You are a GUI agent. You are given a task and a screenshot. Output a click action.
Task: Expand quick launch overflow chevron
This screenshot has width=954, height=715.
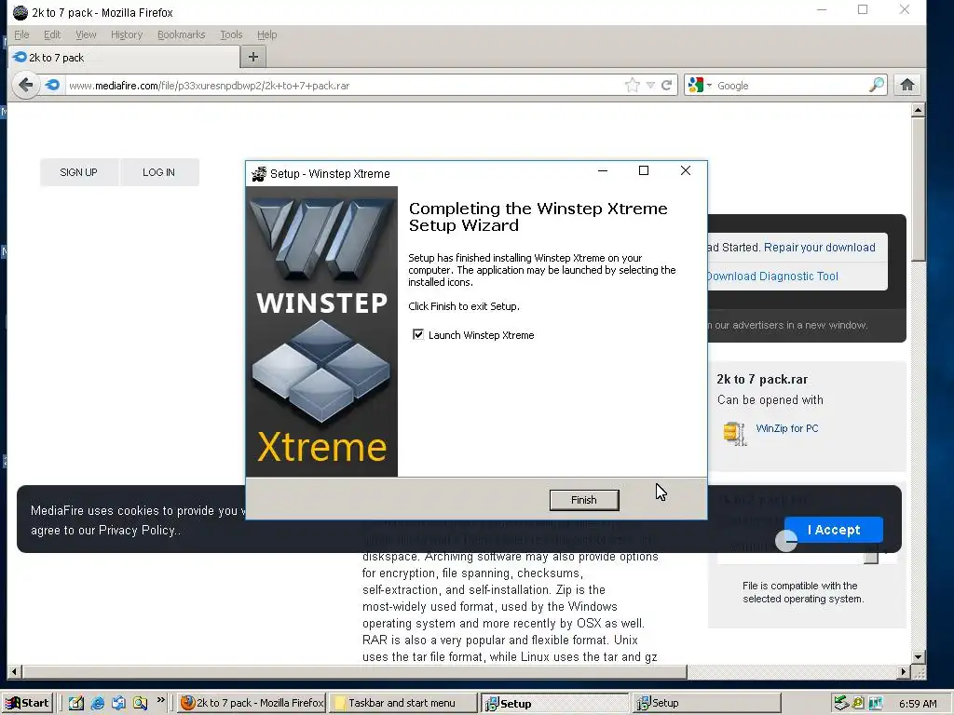[160, 700]
